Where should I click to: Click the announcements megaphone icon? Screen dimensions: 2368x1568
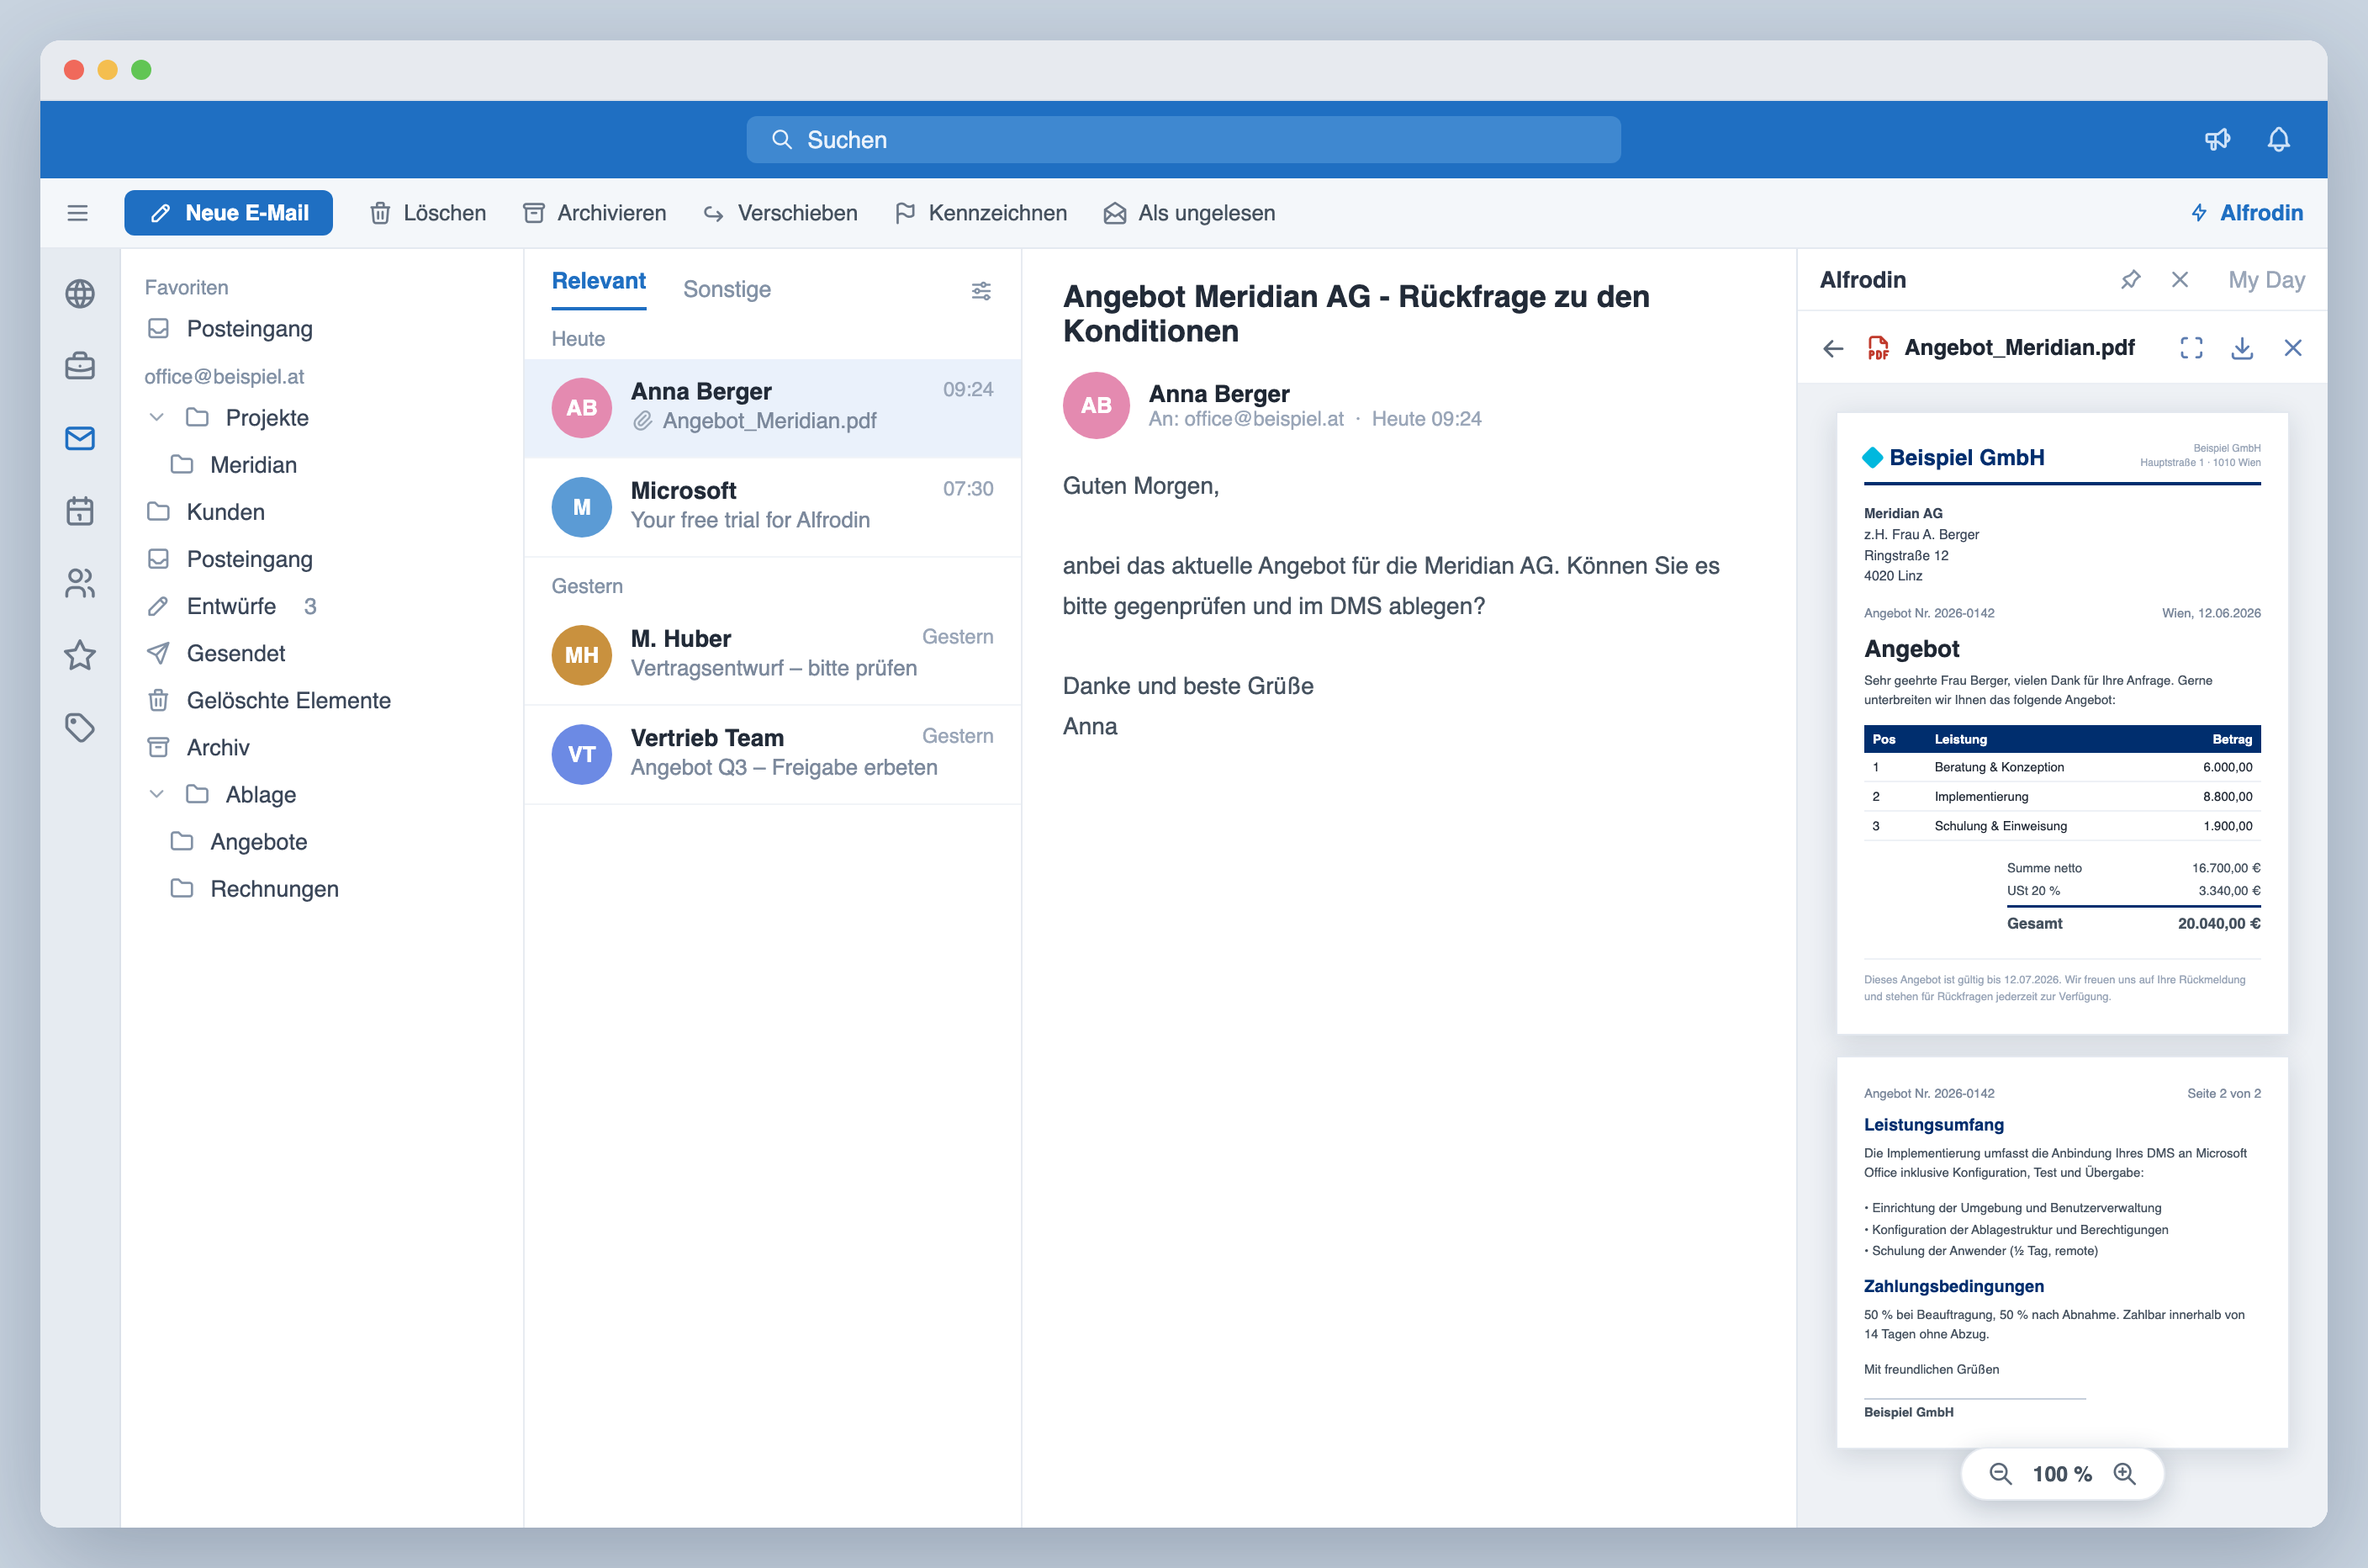pos(2217,139)
